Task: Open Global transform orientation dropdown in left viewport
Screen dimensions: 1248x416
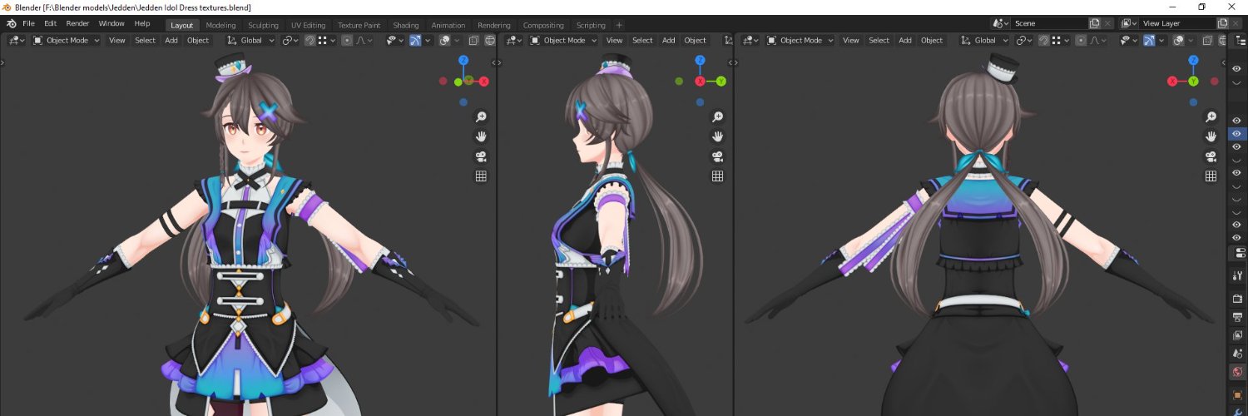Action: click(250, 40)
